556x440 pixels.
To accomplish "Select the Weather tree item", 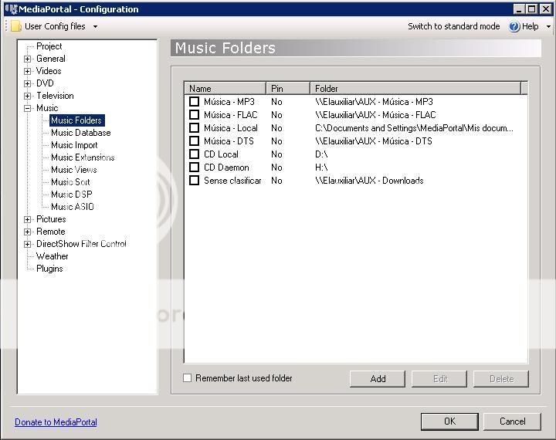I will click(x=53, y=256).
